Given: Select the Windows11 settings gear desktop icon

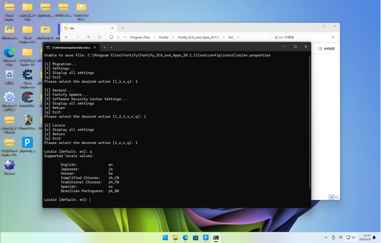Looking at the screenshot, I should [x=9, y=101].
